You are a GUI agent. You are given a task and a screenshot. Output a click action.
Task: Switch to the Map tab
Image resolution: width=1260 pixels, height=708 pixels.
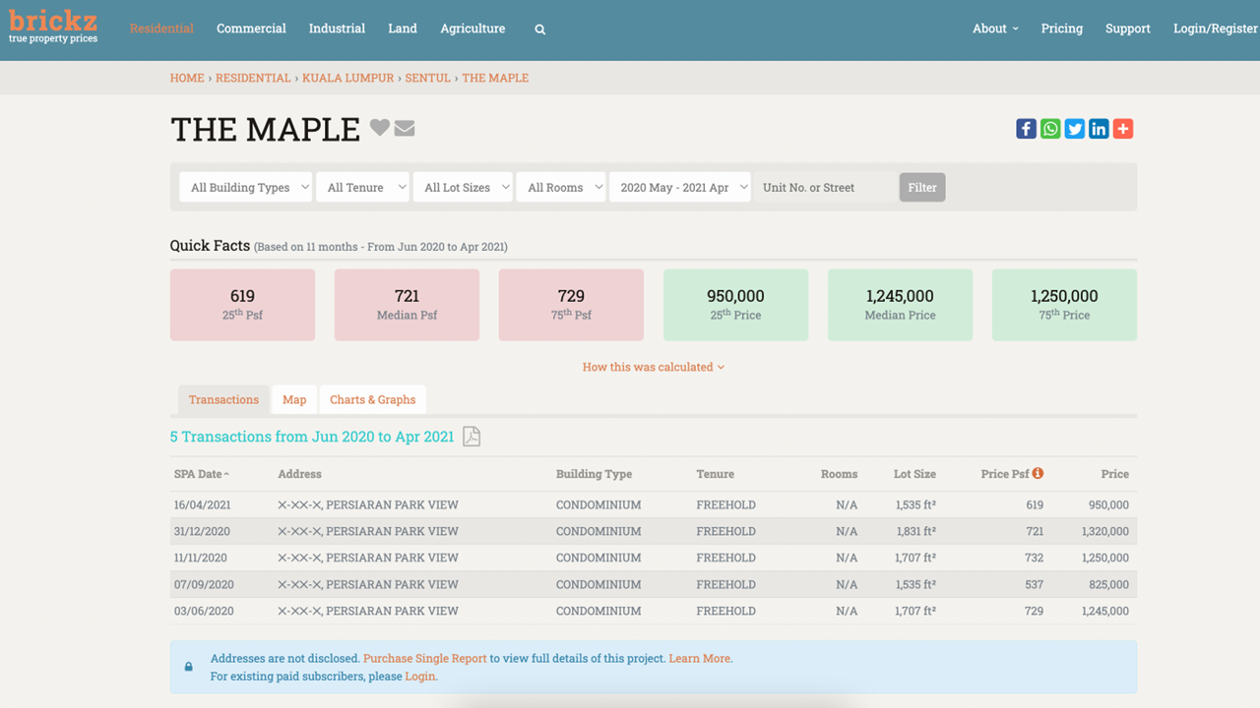click(x=294, y=399)
